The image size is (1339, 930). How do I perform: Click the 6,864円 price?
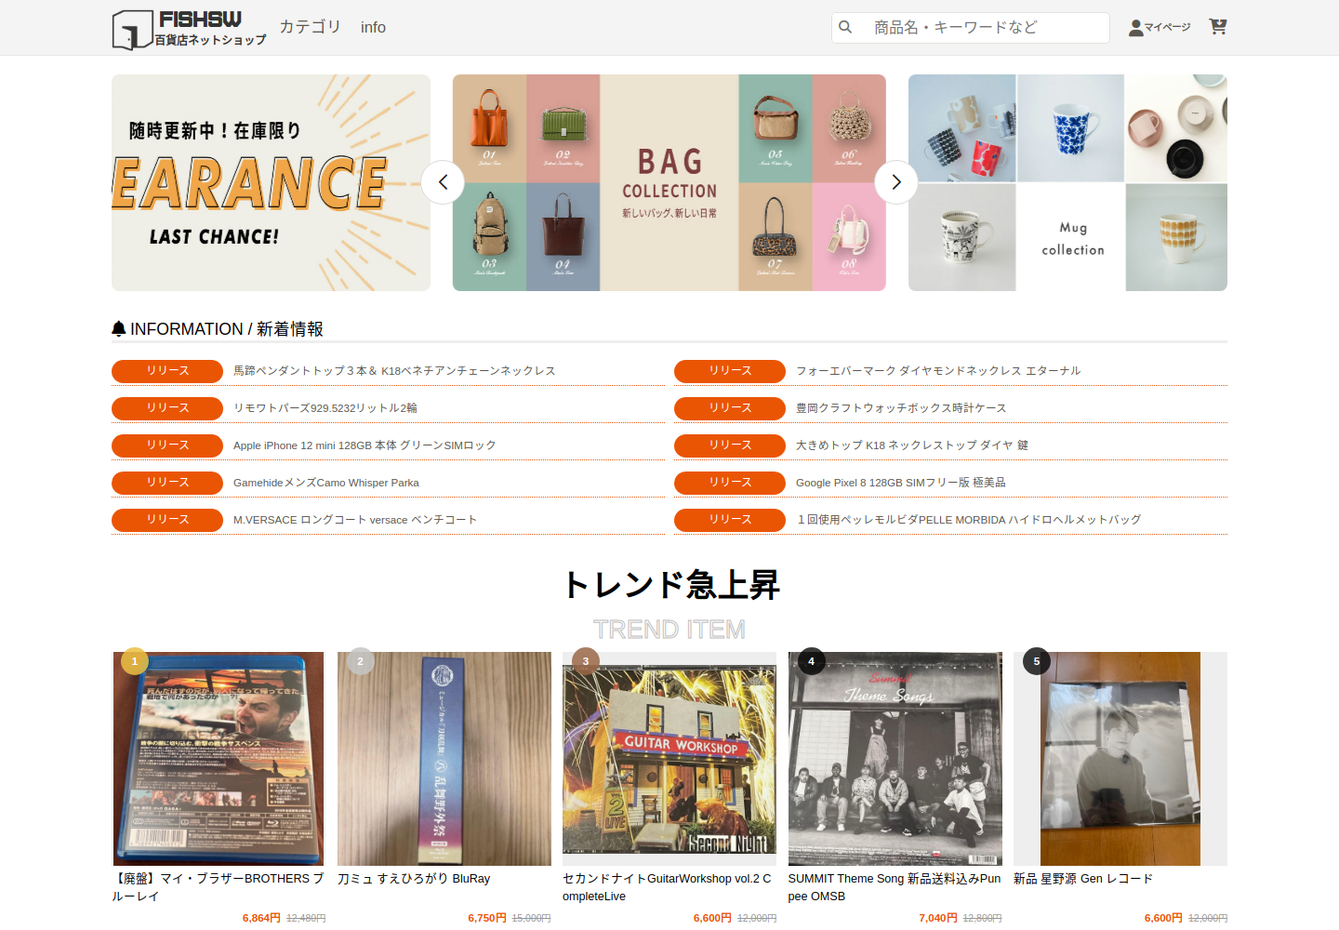point(261,918)
